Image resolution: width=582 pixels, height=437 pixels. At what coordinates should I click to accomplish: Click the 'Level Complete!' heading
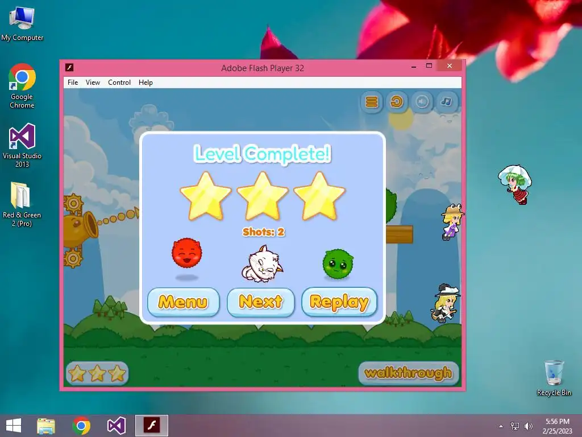click(263, 154)
